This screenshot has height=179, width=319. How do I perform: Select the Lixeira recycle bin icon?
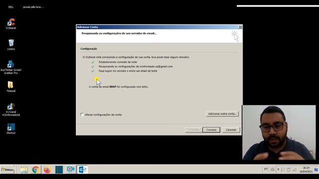11,45
